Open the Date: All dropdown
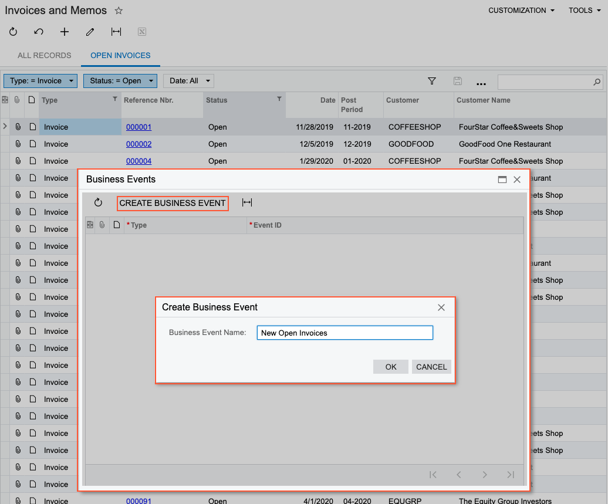Screen dimensions: 608x504 coord(188,81)
